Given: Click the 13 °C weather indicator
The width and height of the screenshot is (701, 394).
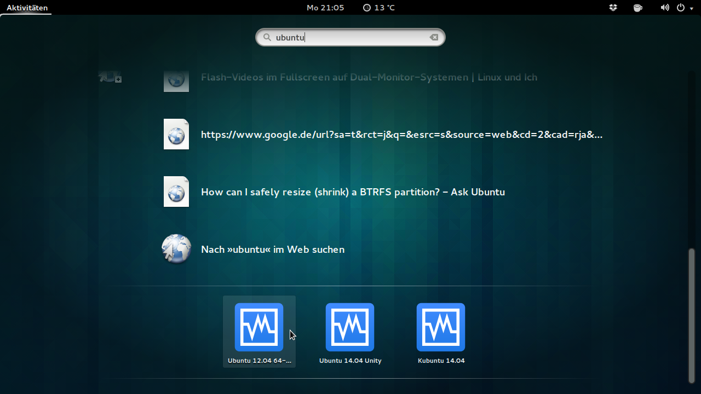Looking at the screenshot, I should coord(378,8).
